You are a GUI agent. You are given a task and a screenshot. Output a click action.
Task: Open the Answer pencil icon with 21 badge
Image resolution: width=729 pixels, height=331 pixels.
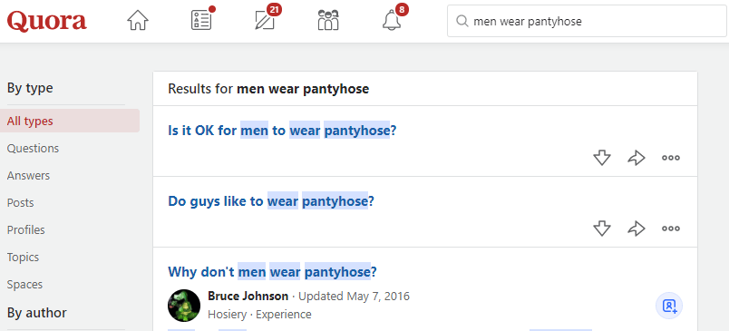(x=265, y=21)
